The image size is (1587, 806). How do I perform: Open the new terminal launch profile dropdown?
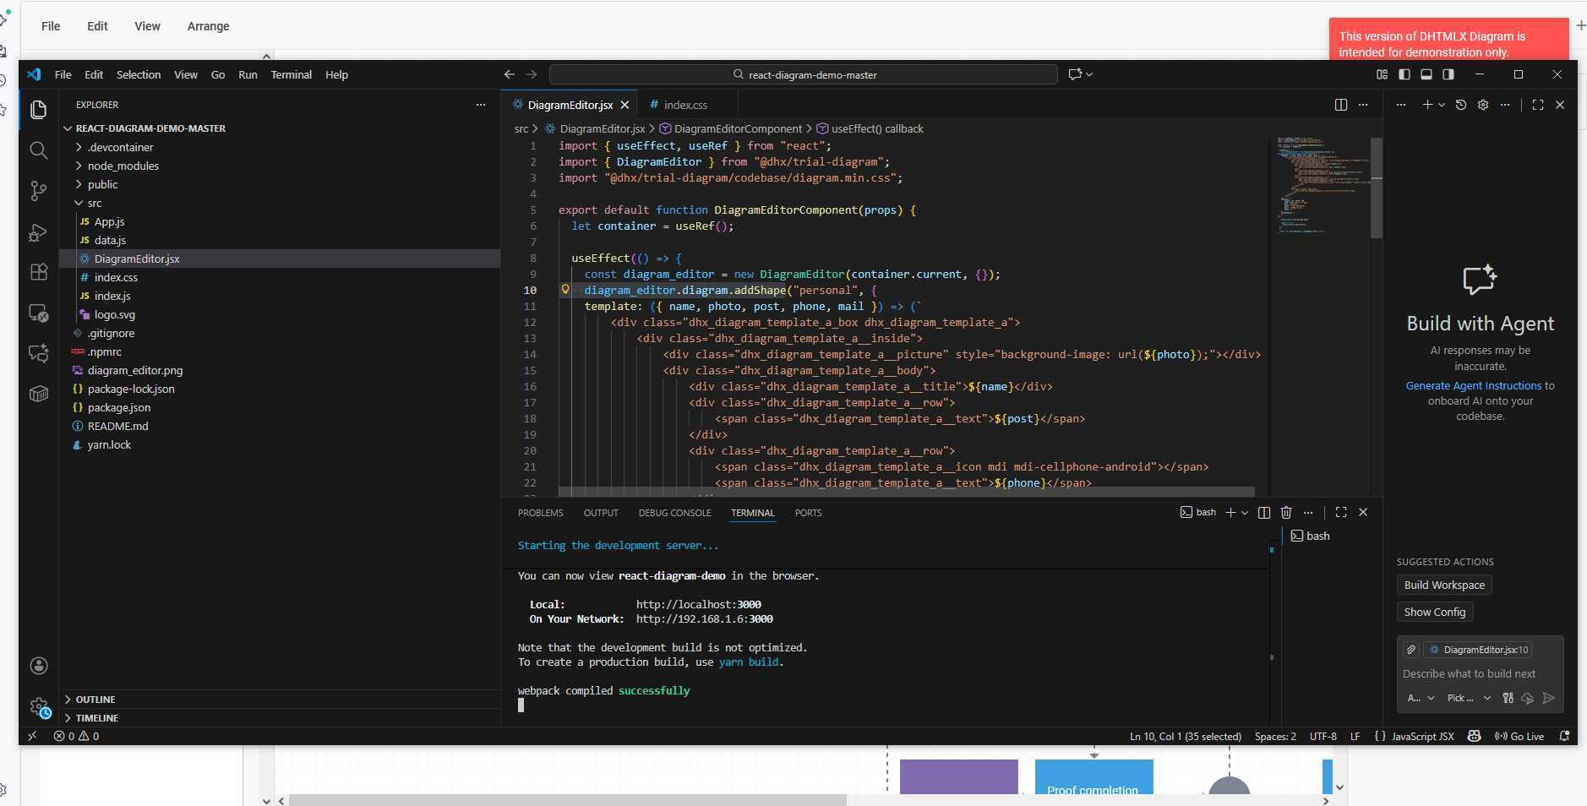pyautogui.click(x=1245, y=513)
